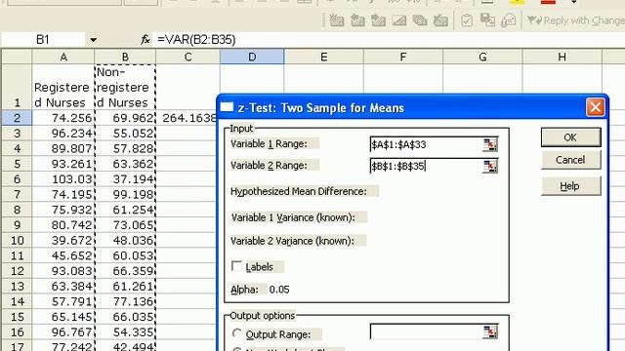Screen dimensions: 625x351
Task: Select column E header
Action: (323, 57)
